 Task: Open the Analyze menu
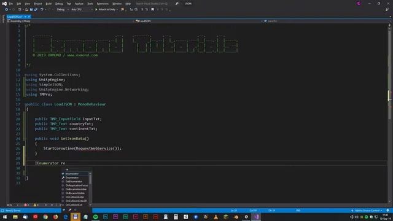(79, 4)
